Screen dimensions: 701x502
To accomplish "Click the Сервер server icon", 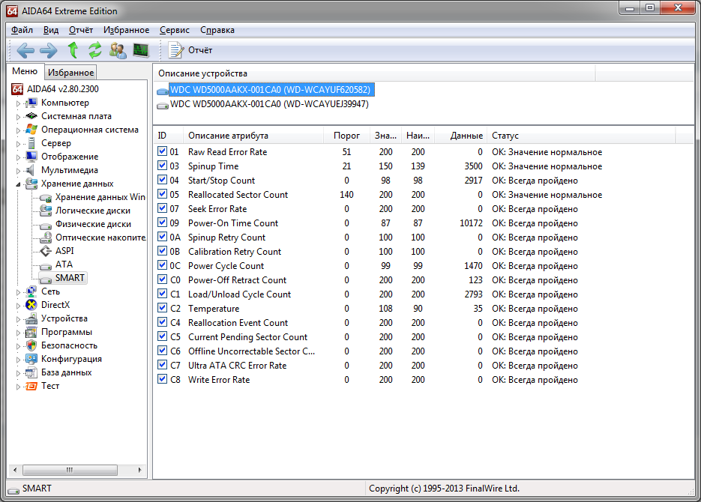I will (x=31, y=143).
